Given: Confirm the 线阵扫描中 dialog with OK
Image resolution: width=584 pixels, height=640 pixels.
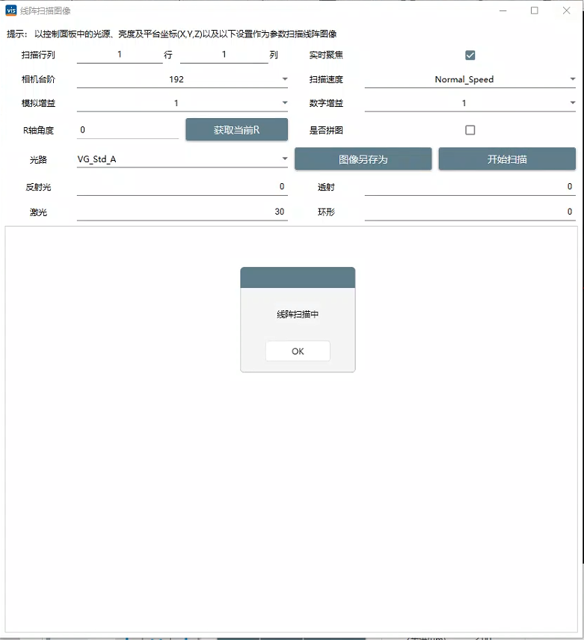Looking at the screenshot, I should pyautogui.click(x=298, y=351).
